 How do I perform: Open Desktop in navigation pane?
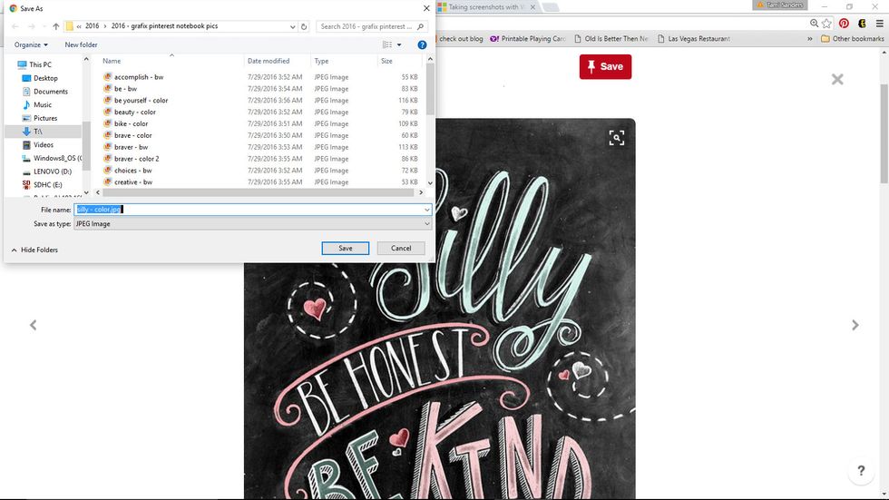45,78
